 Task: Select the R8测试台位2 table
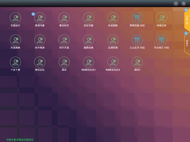point(113,62)
